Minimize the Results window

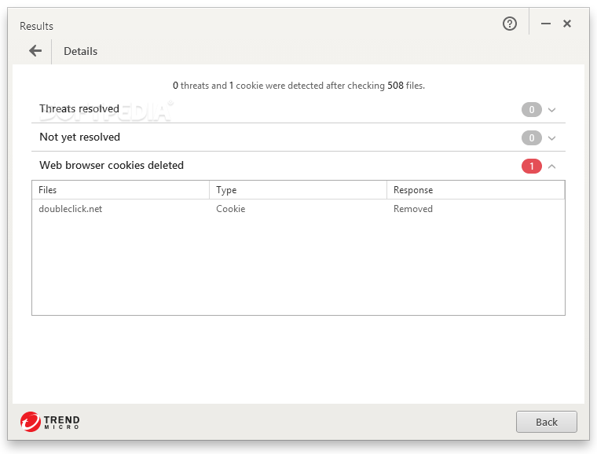click(x=546, y=24)
